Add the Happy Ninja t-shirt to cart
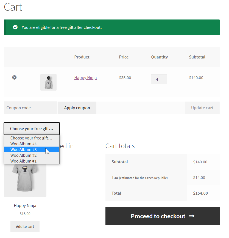This screenshot has width=229, height=238. pyautogui.click(x=25, y=226)
